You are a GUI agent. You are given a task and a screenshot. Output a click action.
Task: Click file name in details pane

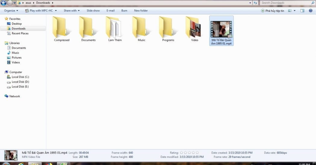pos(45,153)
